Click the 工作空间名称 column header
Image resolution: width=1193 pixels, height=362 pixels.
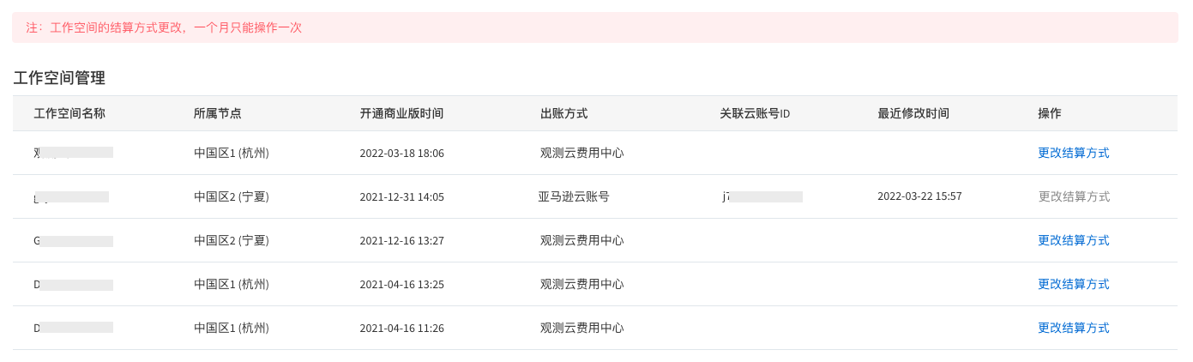[69, 113]
